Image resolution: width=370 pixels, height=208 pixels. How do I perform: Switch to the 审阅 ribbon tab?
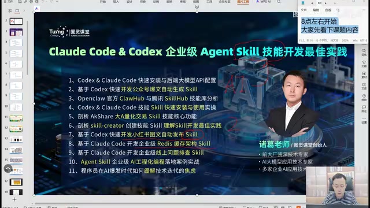183,1
